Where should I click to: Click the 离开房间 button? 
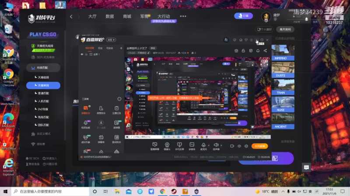coord(285,29)
